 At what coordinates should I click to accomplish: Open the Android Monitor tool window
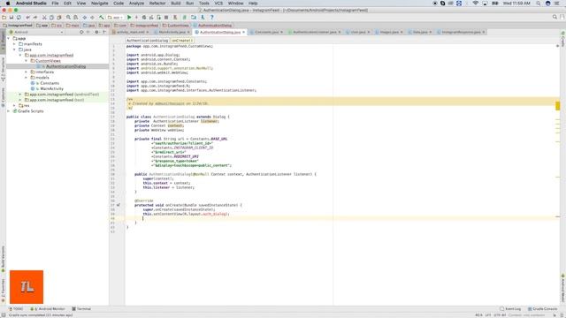point(48,309)
